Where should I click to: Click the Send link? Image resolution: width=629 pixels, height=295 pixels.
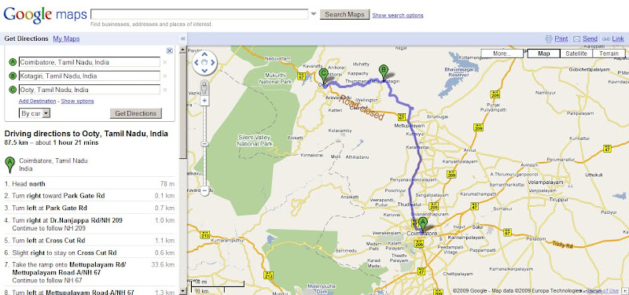click(x=590, y=39)
